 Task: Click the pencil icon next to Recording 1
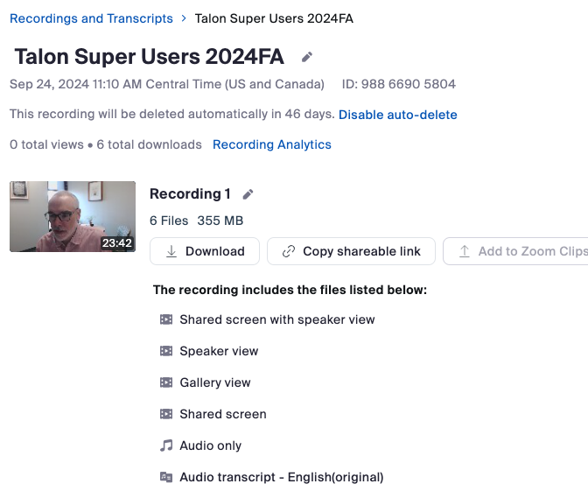pyautogui.click(x=248, y=194)
